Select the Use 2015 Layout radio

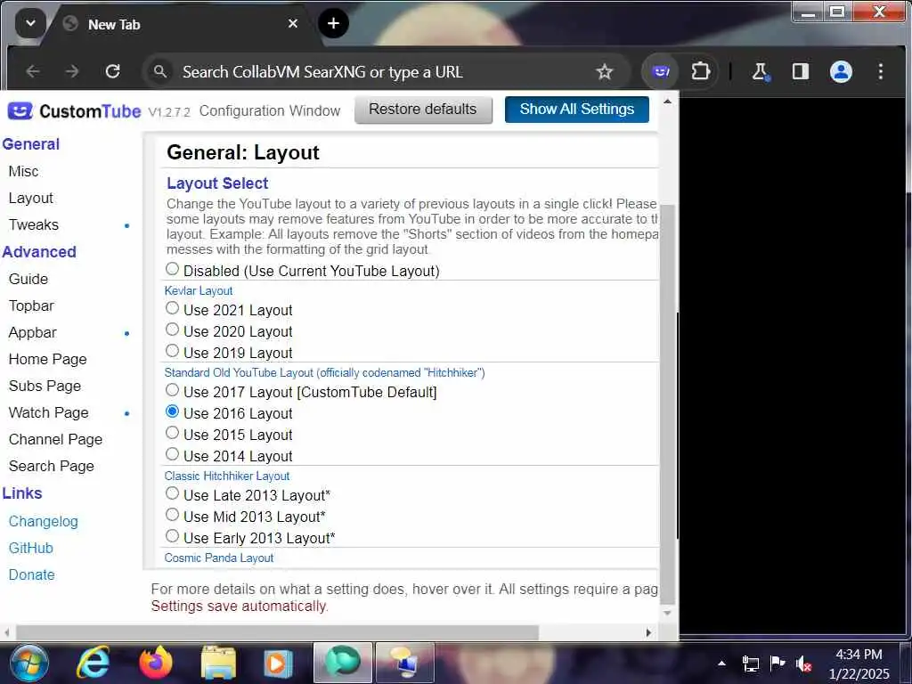click(x=172, y=433)
